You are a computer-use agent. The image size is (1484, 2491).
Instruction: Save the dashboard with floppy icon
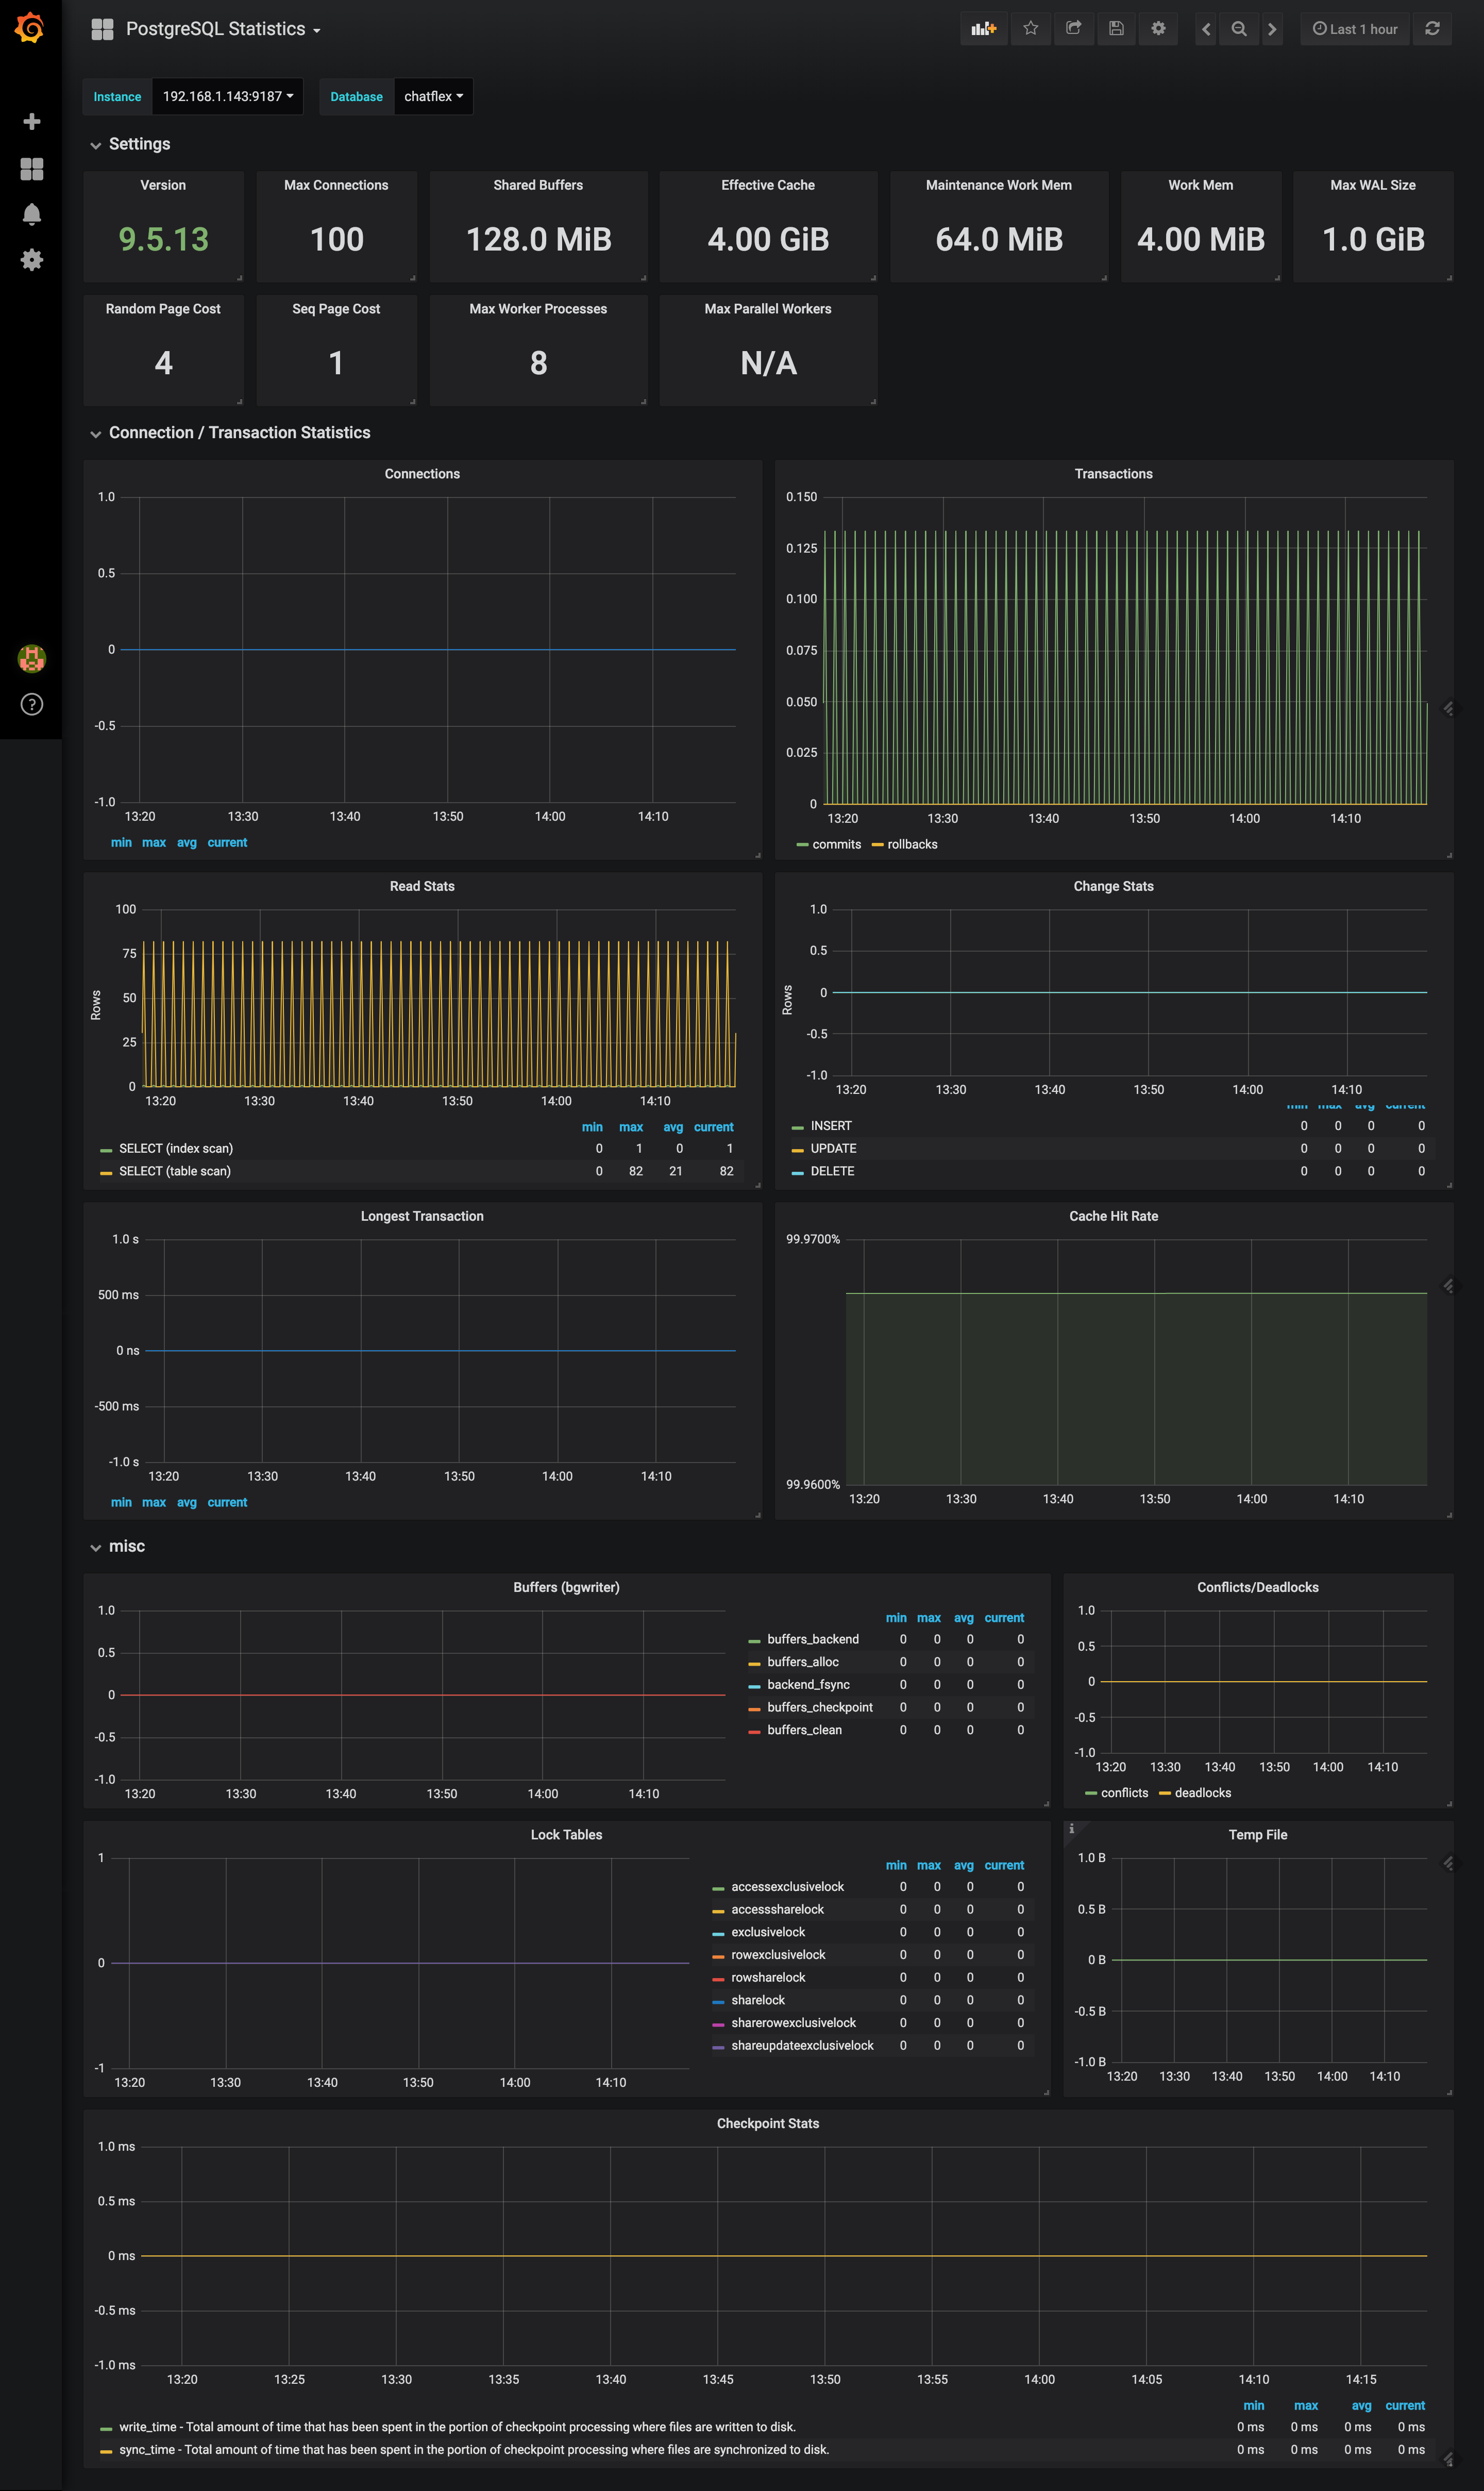point(1116,29)
